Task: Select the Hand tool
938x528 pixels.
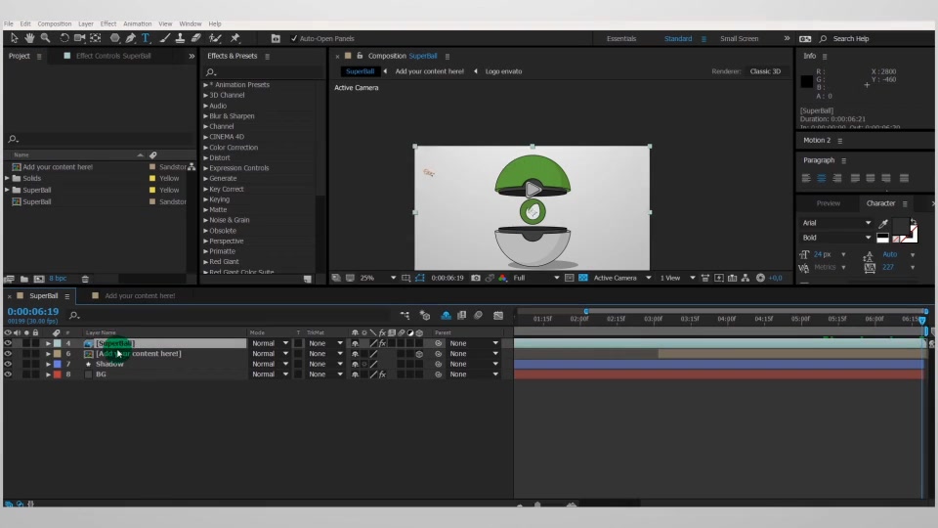Action: [29, 38]
